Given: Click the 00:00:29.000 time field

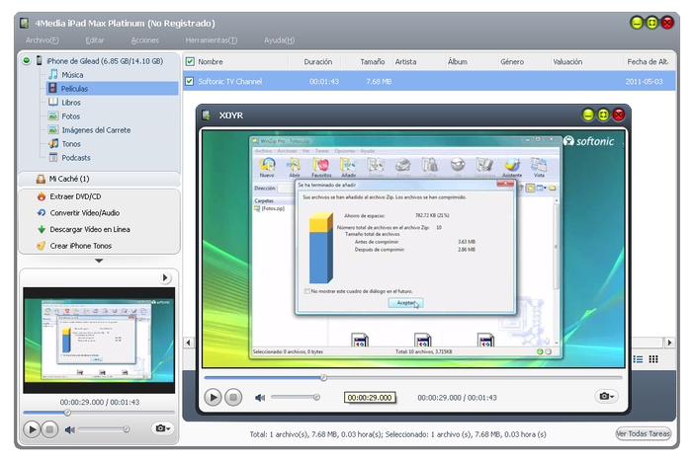Looking at the screenshot, I should click(x=370, y=398).
